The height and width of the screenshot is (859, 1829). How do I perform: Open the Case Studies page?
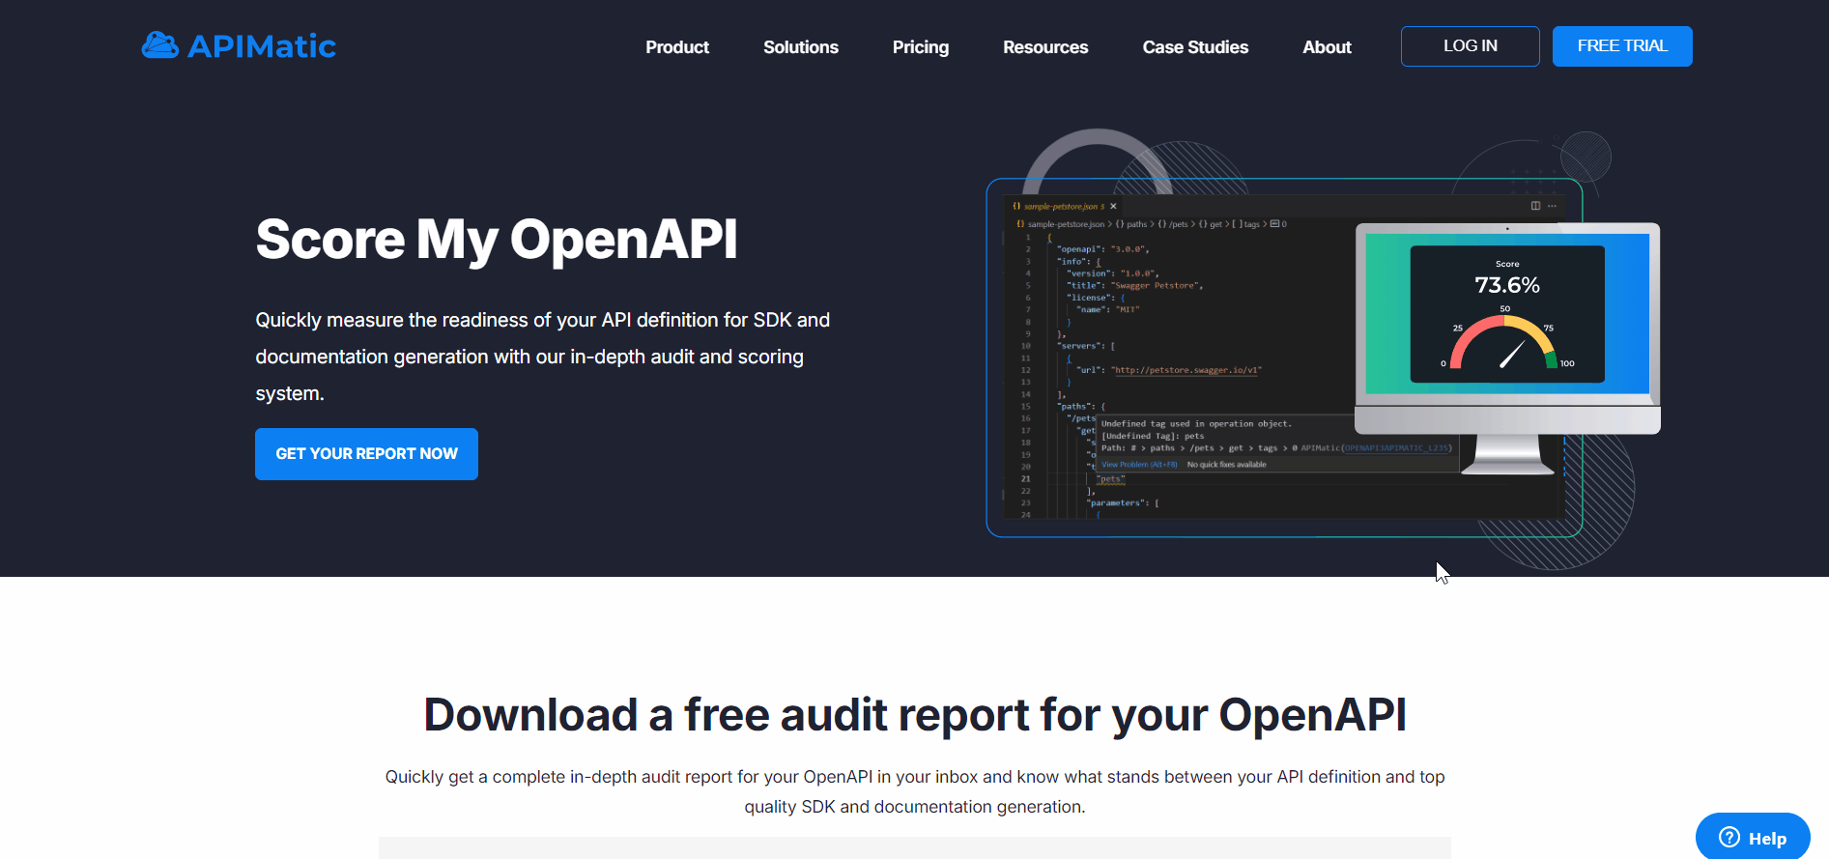1195,47
